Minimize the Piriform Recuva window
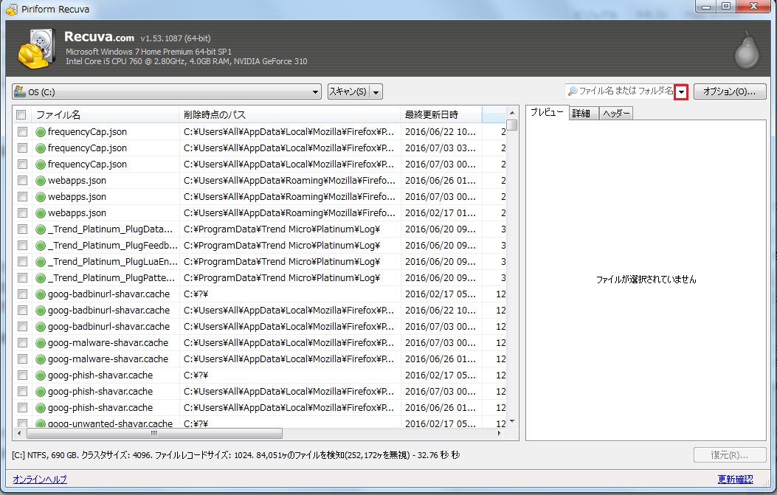 pyautogui.click(x=706, y=7)
